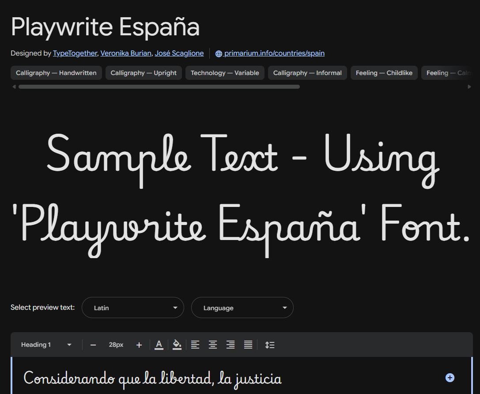The width and height of the screenshot is (480, 394).
Task: Click the globe icon beside primarium link
Action: tap(219, 53)
